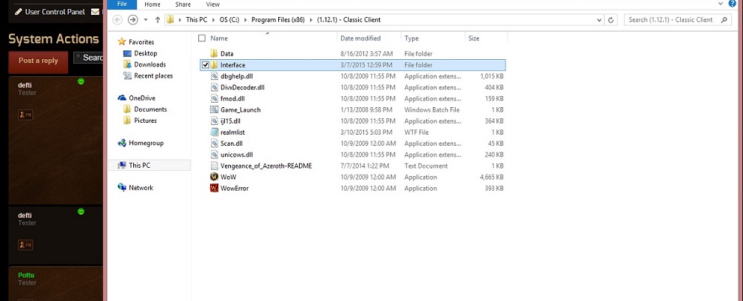
Task: Open Downloads in the navigation pane
Action: point(149,64)
